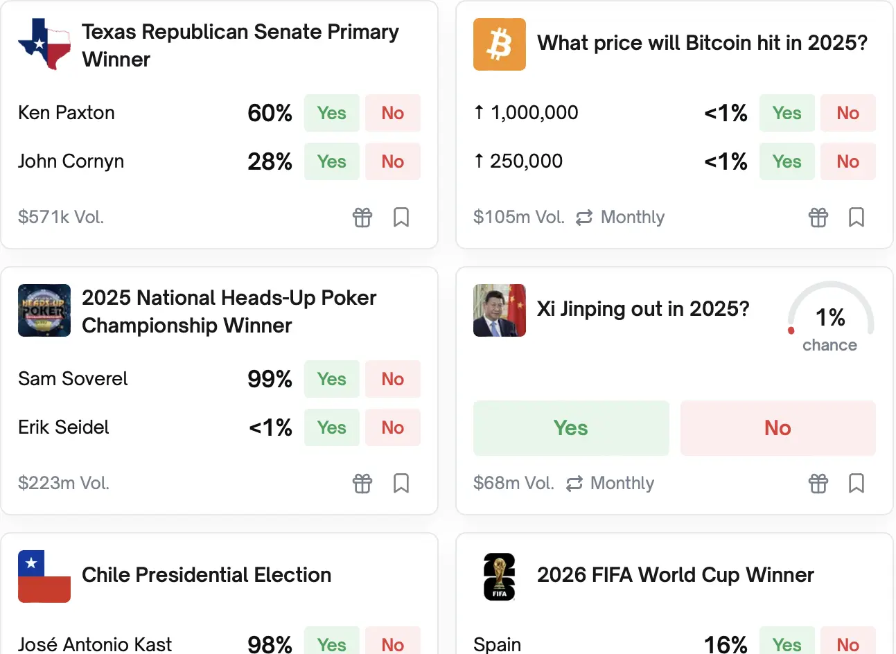The image size is (896, 654).
Task: Click the gift icon on the poker championship card
Action: (362, 483)
